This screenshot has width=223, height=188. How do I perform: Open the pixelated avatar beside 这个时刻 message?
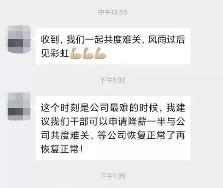pos(19,106)
